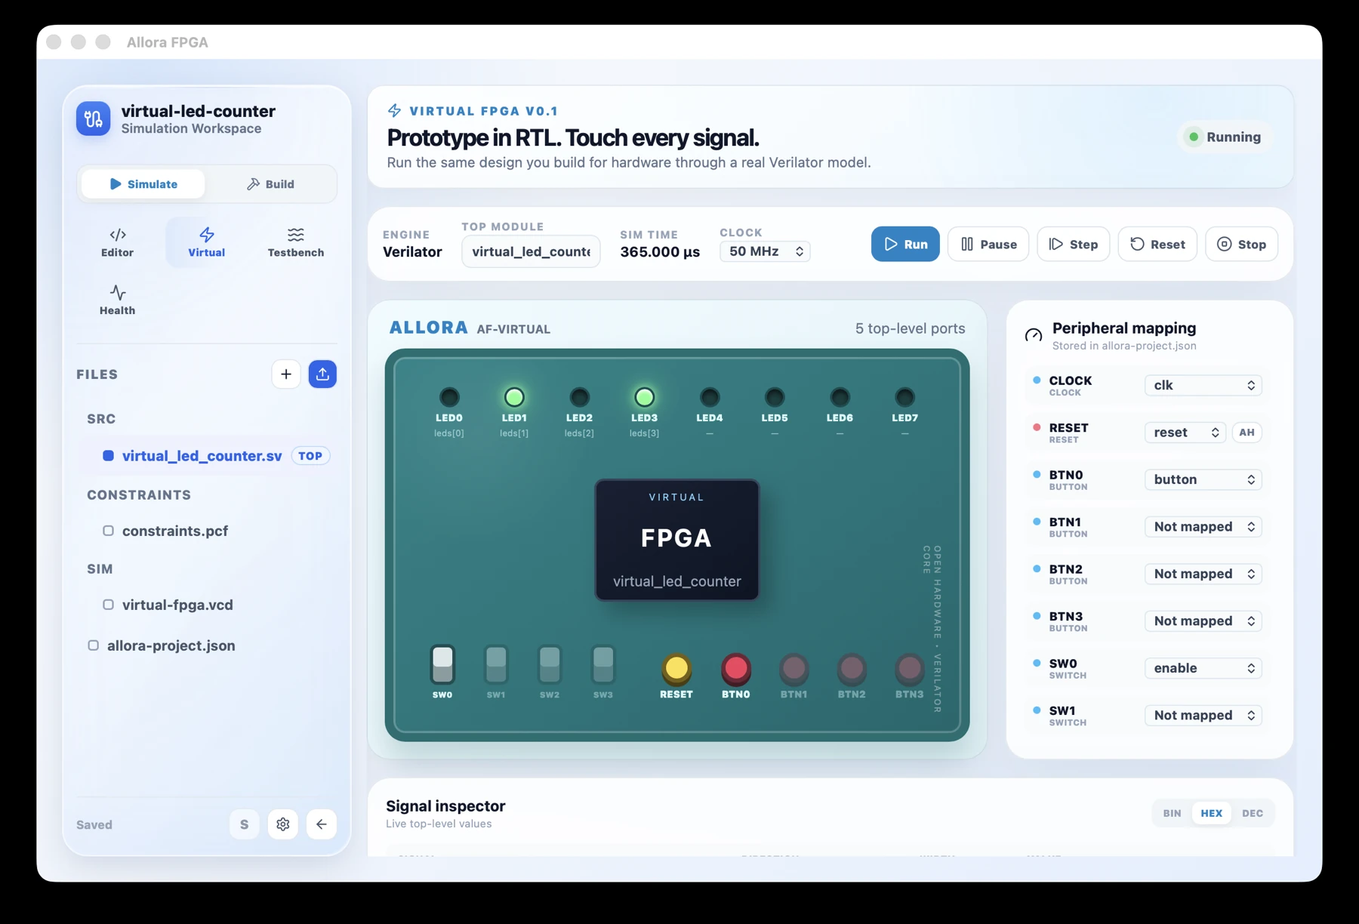Stop the simulation
The image size is (1359, 924).
1241,244
